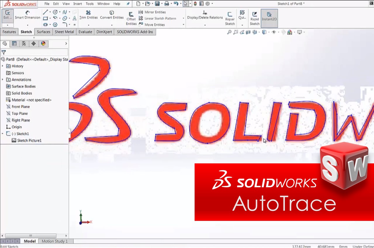Viewport: 374px width, 248px height.
Task: Select the Smart Dimension tool
Action: click(27, 15)
